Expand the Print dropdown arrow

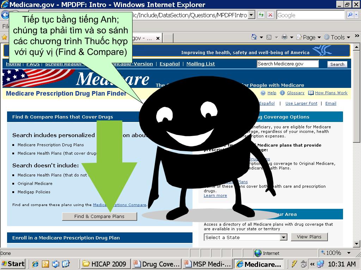(292, 37)
